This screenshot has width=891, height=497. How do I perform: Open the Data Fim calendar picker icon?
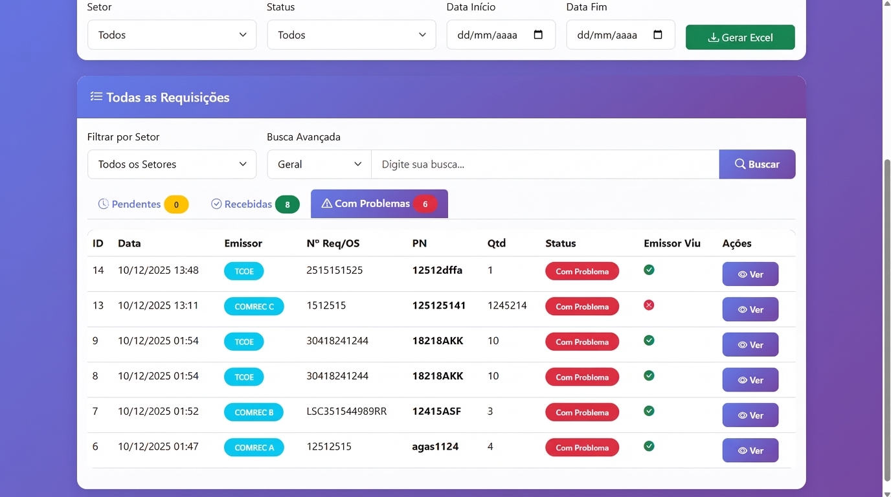pyautogui.click(x=659, y=34)
